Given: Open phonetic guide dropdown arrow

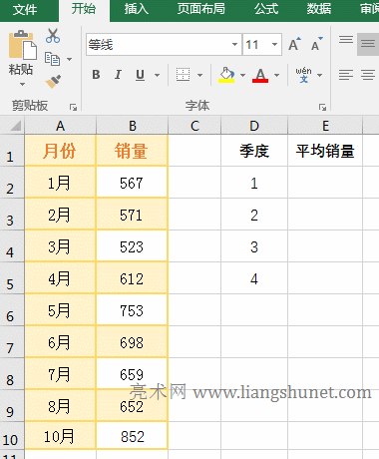Looking at the screenshot, I should point(319,75).
